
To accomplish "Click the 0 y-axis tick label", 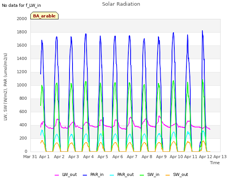I will pyautogui.click(x=26, y=152).
